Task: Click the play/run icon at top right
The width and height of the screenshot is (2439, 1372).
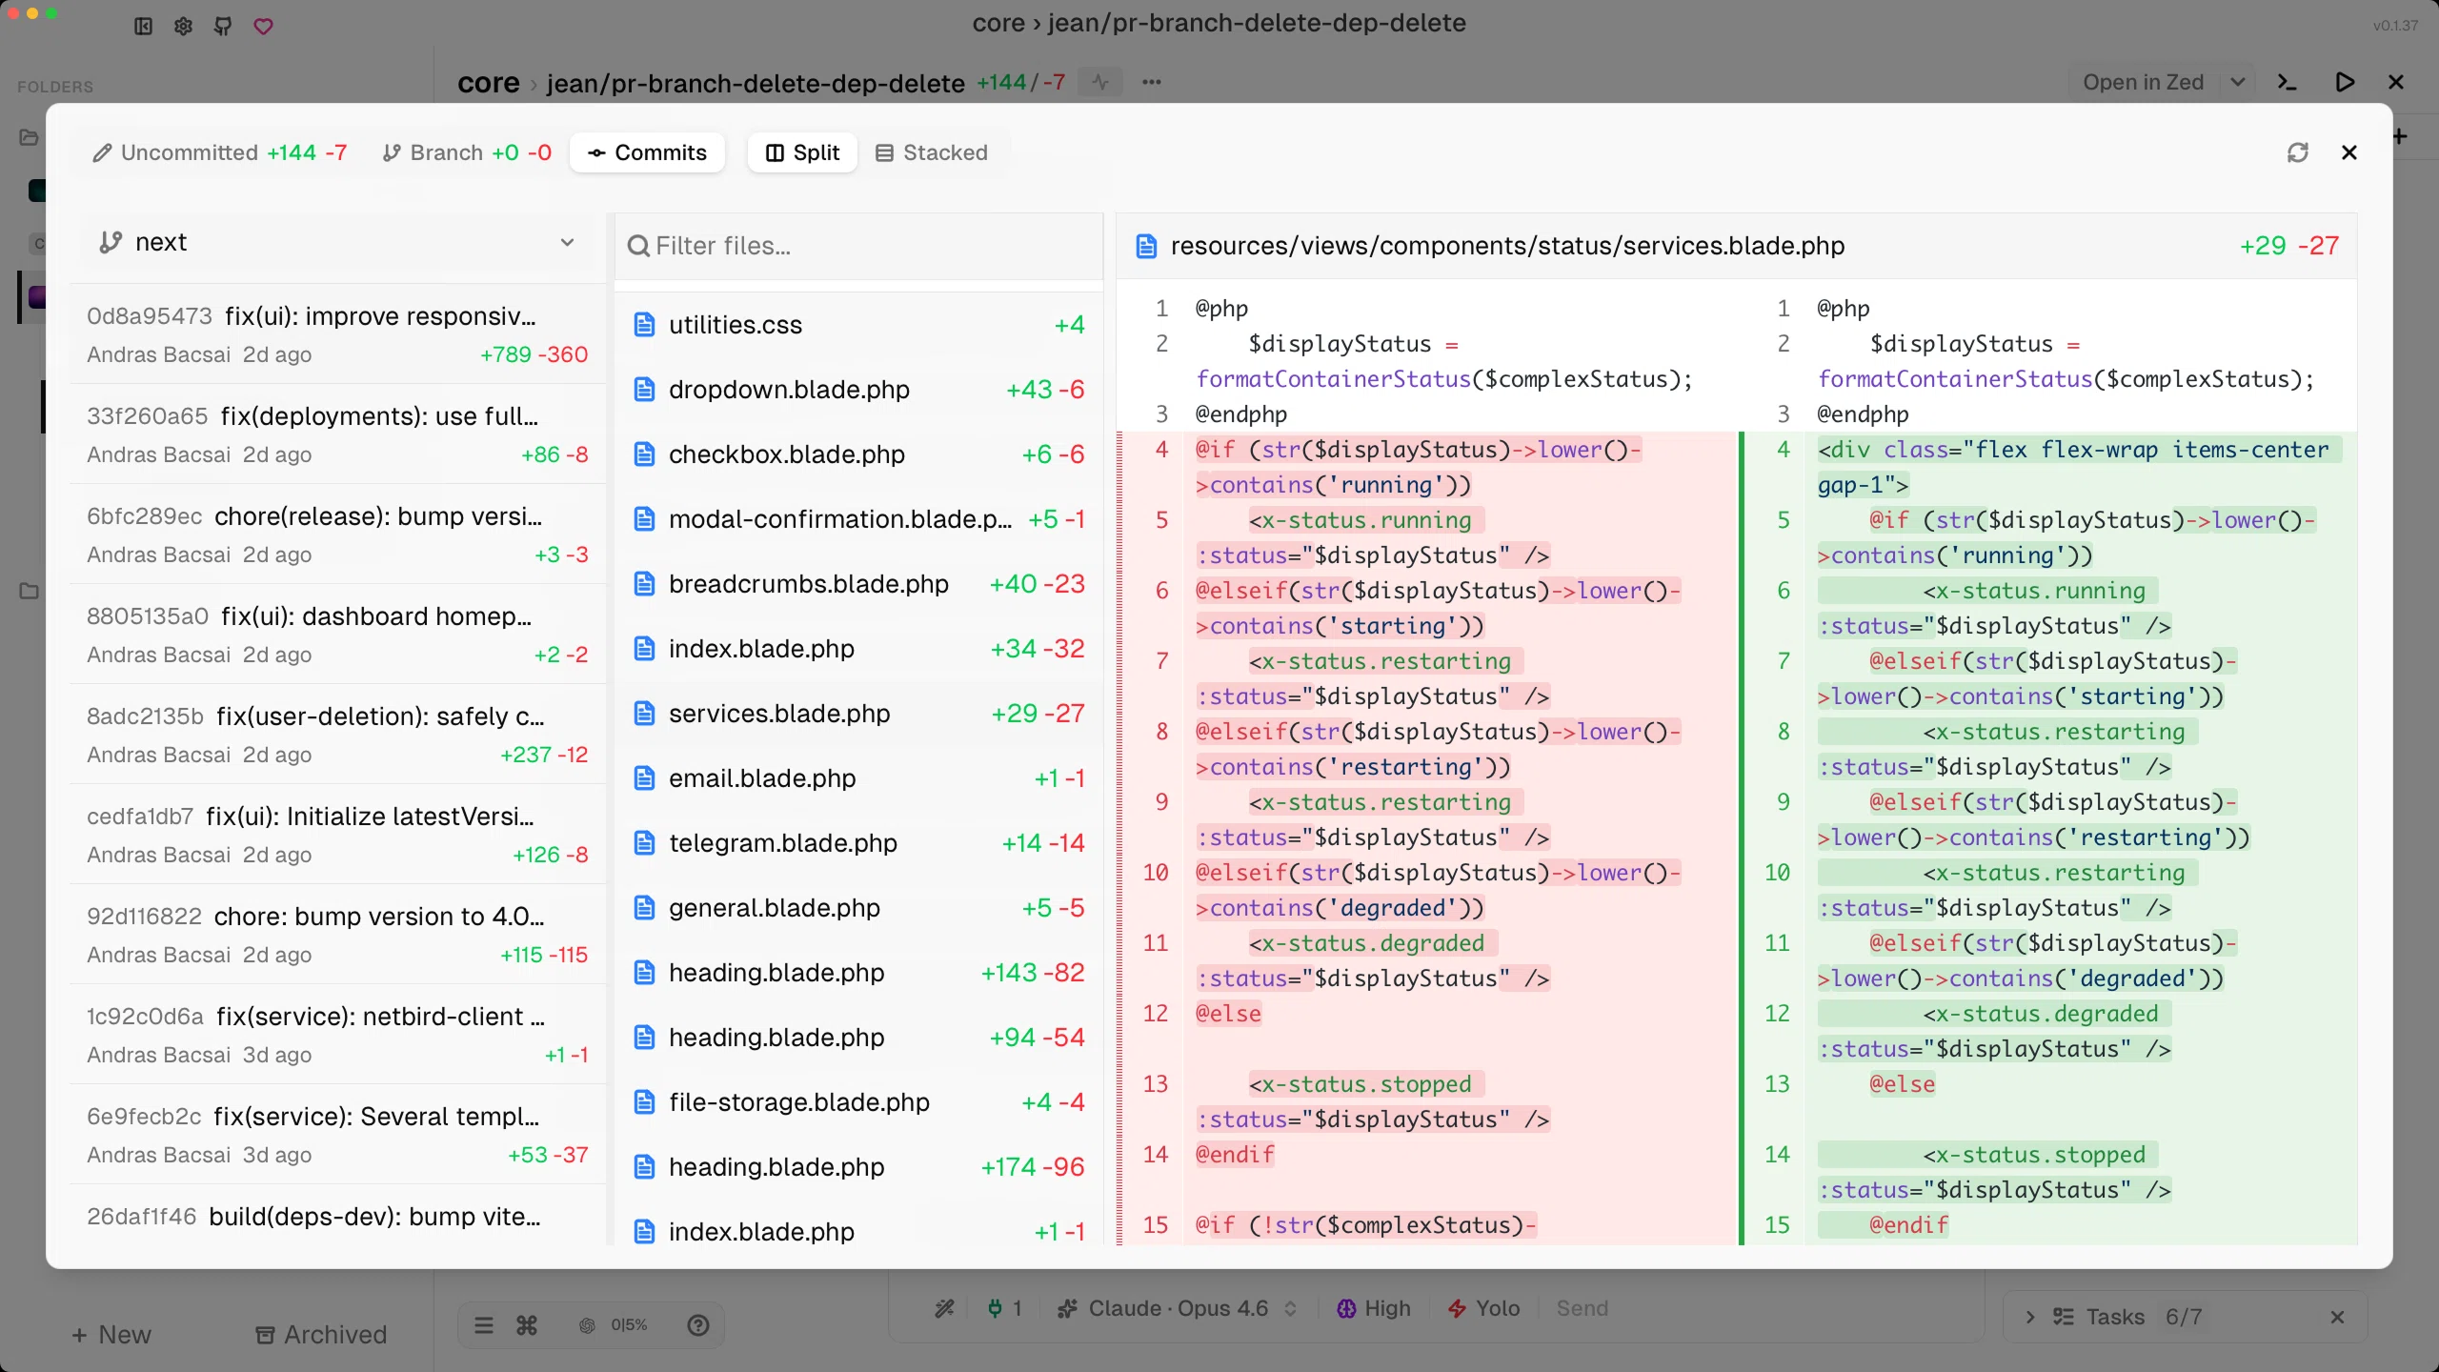Action: click(x=2345, y=82)
